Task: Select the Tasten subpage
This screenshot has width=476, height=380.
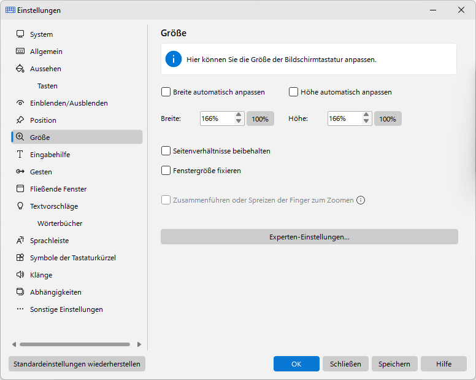Action: (x=47, y=86)
